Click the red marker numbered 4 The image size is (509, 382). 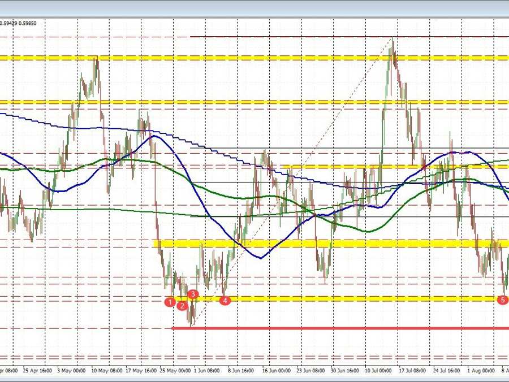click(x=224, y=301)
